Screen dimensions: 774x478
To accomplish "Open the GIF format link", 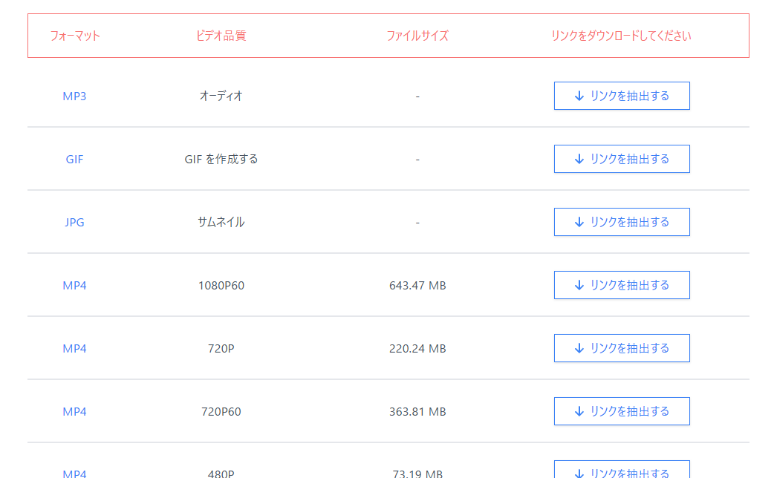I will point(74,158).
